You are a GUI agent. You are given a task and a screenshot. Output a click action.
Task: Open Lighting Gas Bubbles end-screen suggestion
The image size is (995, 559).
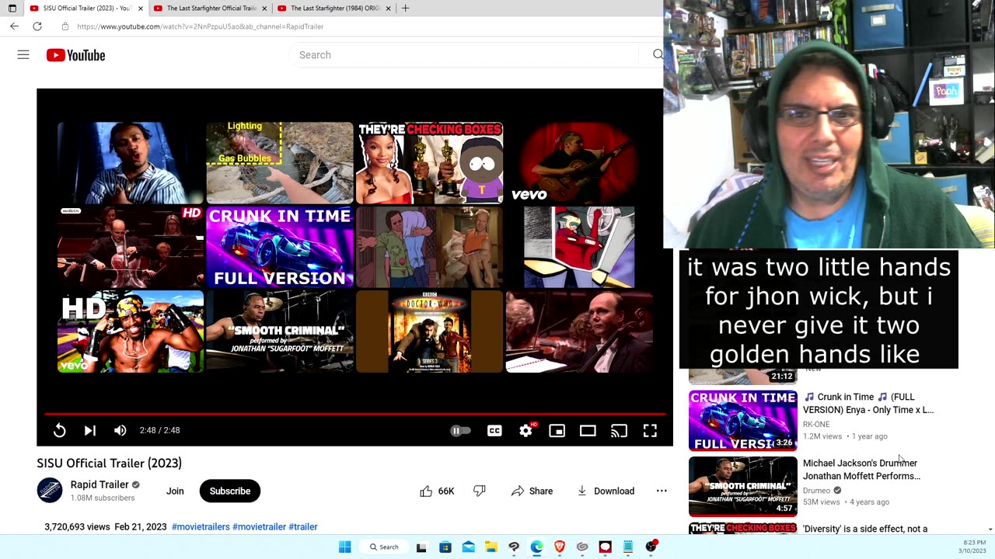[x=279, y=162]
